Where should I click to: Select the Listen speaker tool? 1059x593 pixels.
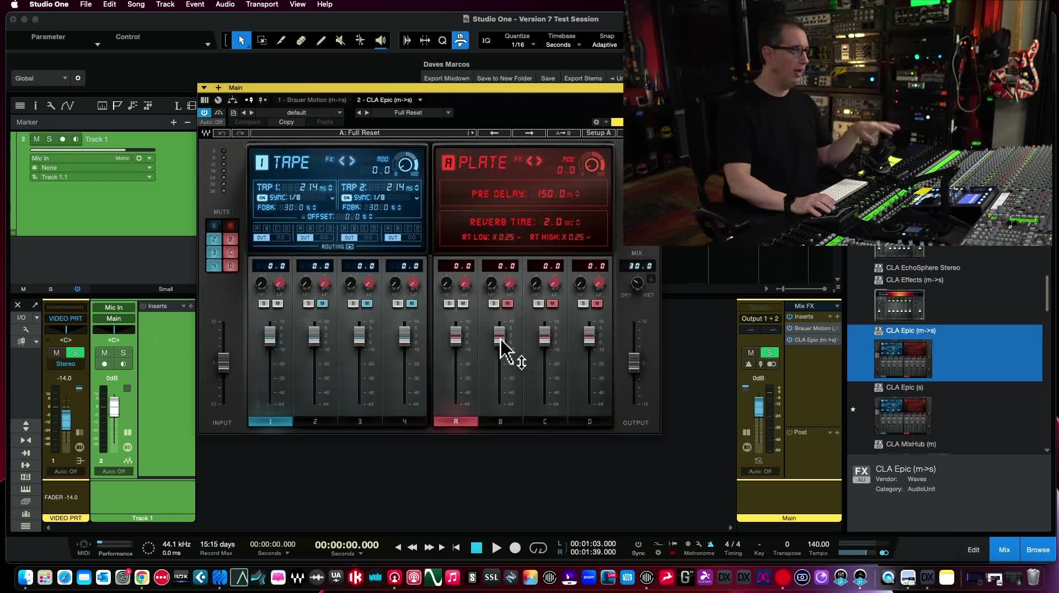pyautogui.click(x=381, y=40)
